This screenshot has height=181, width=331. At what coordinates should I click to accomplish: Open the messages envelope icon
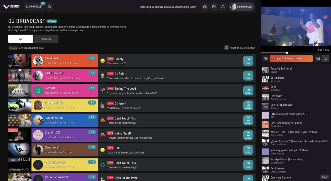point(214,7)
